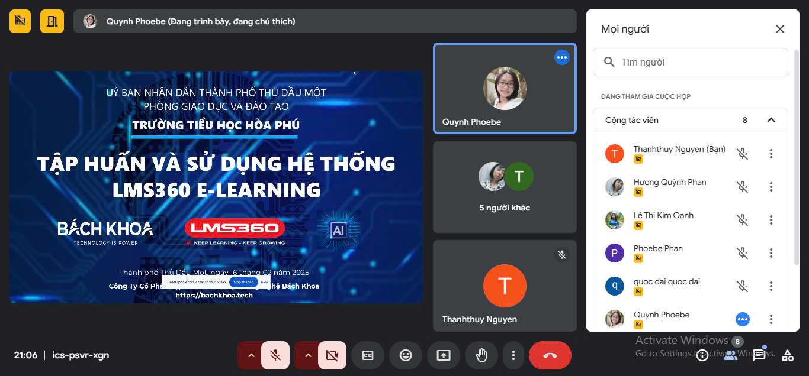Viewport: 809px width, 376px height.
Task: Click yellow badge under Phoebe Phan
Action: (638, 258)
